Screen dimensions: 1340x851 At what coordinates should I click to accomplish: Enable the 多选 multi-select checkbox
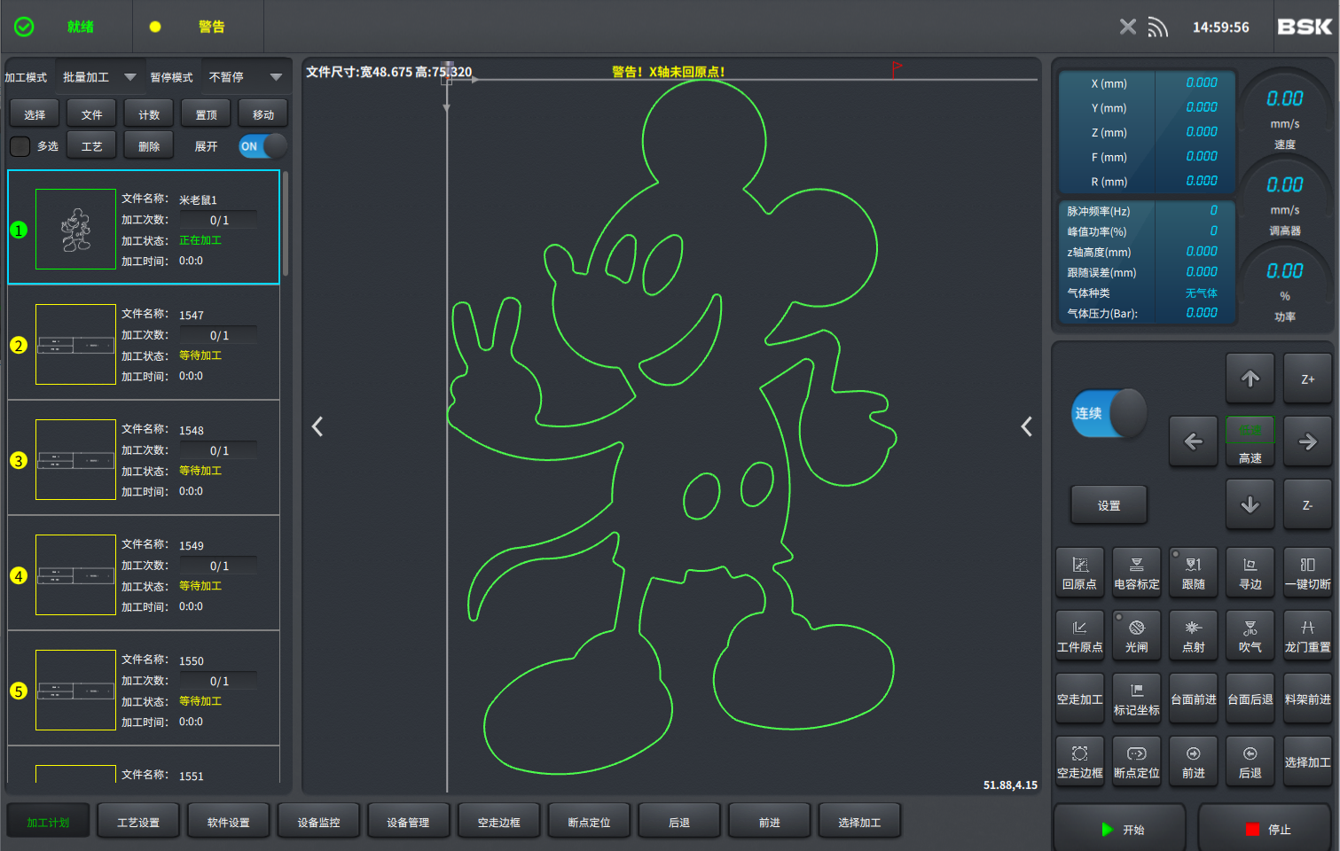pyautogui.click(x=20, y=146)
